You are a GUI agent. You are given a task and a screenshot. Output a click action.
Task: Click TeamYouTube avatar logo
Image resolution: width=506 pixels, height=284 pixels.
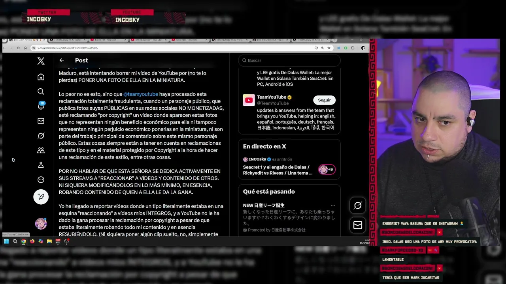point(249,100)
